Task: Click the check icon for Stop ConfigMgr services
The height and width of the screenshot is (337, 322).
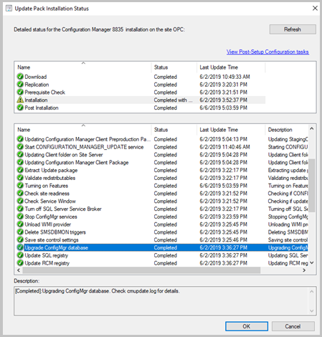Action: 20,217
